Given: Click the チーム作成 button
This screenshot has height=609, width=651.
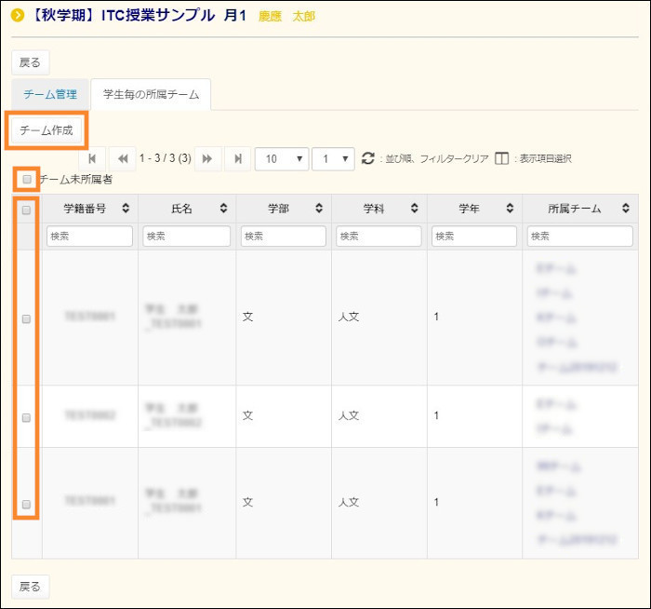Looking at the screenshot, I should click(46, 129).
